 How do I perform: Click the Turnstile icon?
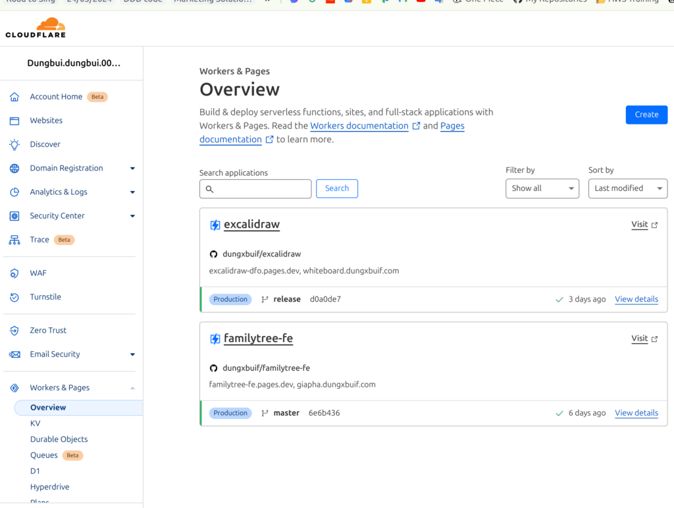[x=14, y=296]
